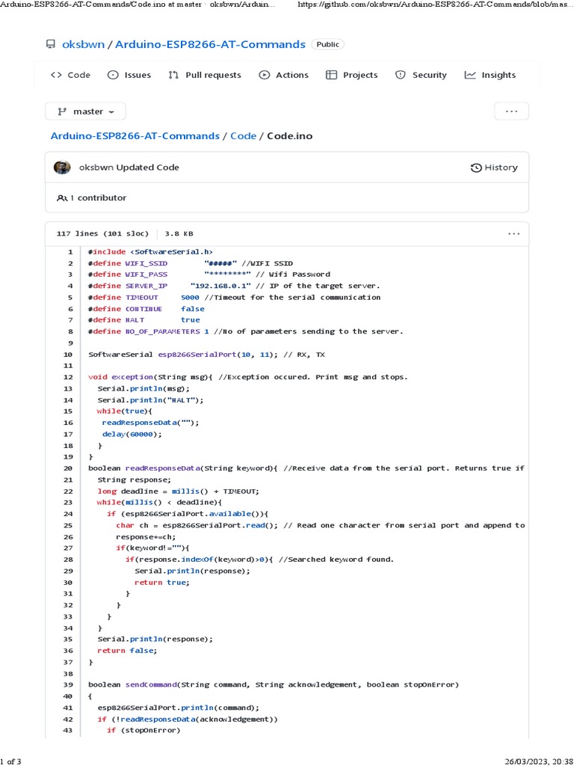
Task: Click the Insights graph icon
Action: (470, 75)
